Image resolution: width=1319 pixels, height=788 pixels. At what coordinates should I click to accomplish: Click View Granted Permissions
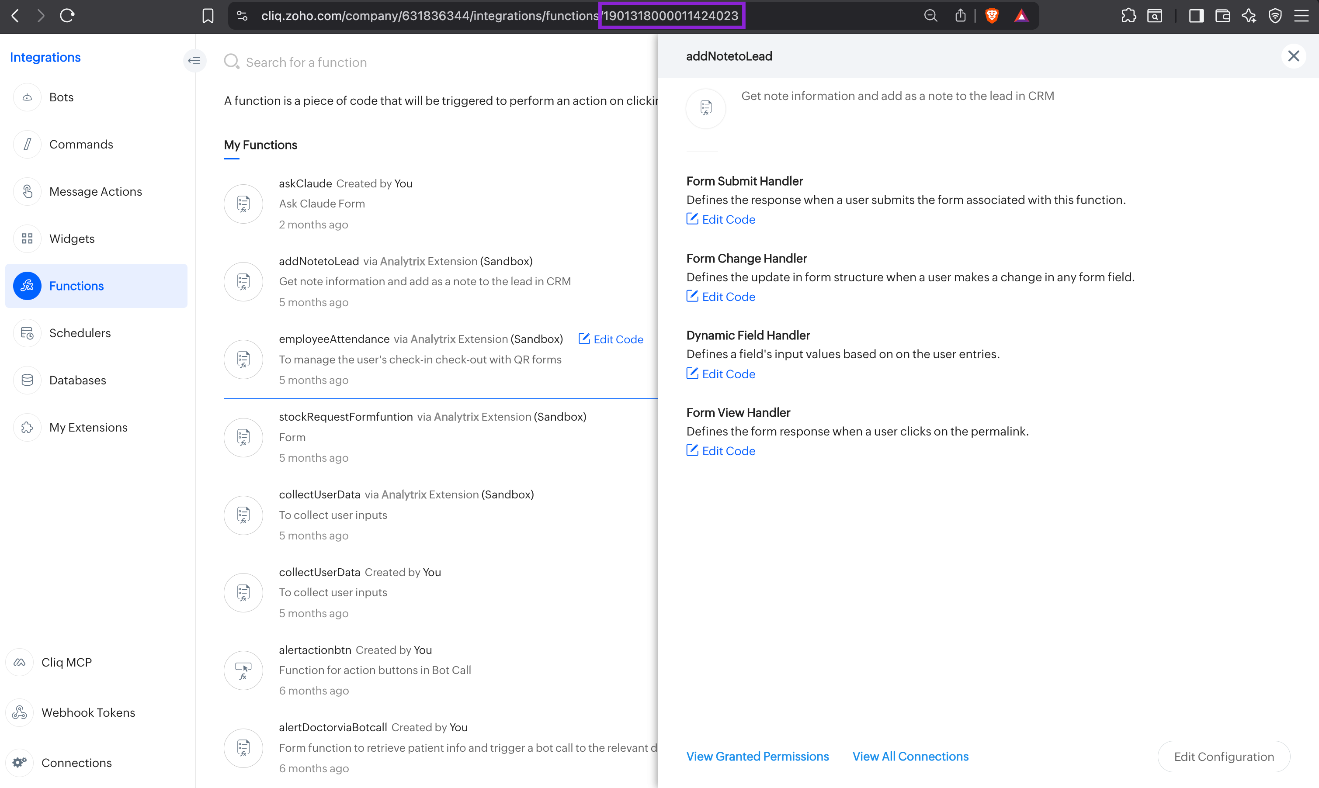757,757
